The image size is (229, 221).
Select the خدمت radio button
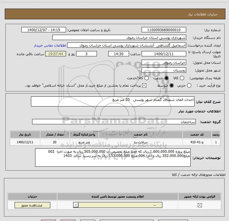[x=167, y=78]
